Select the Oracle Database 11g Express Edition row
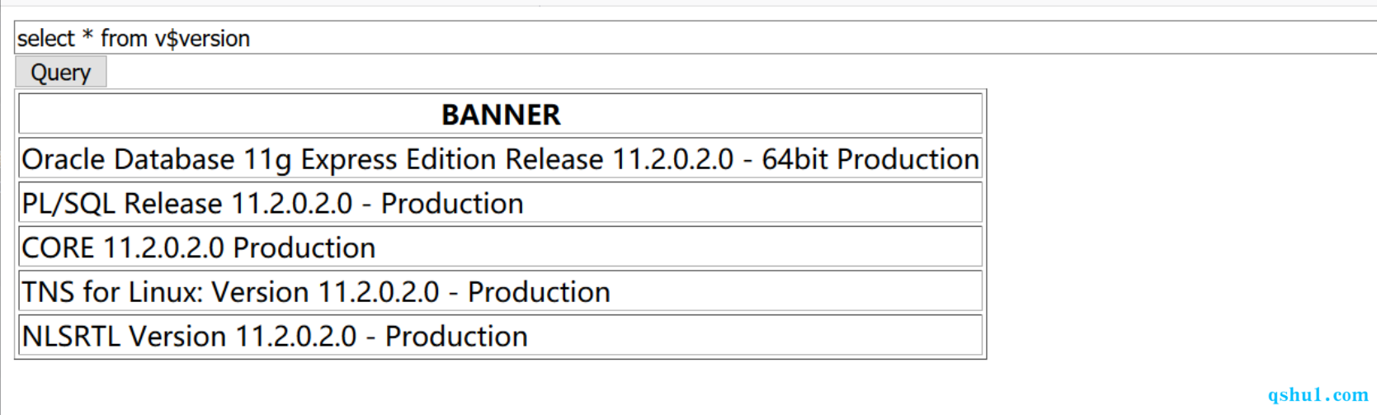Image resolution: width=1377 pixels, height=415 pixels. (501, 158)
